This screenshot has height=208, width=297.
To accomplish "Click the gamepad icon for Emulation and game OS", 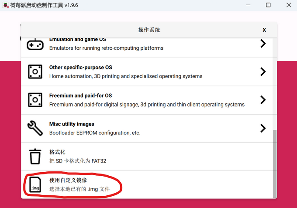I will (35, 44).
